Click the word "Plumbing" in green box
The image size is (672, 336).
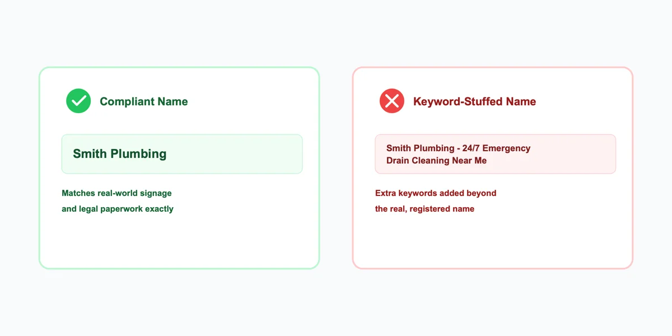[140, 153]
